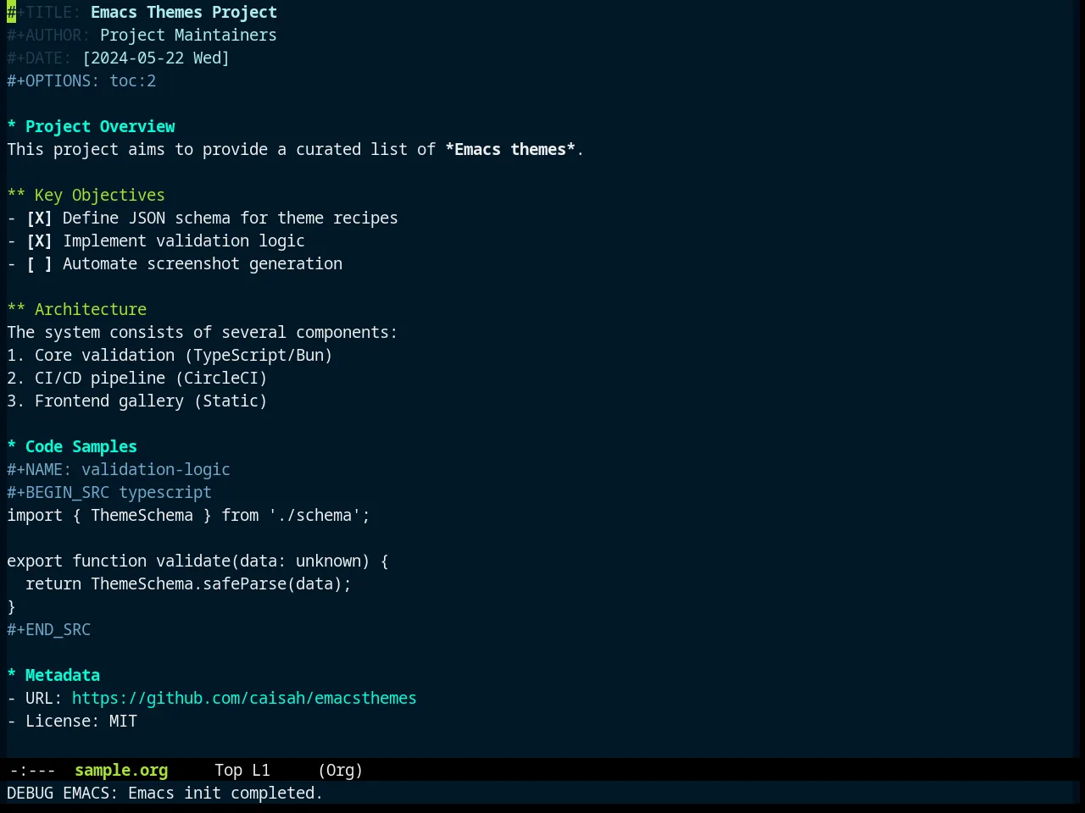
Task: Click the 'URL:' label in Metadata list
Action: point(44,699)
